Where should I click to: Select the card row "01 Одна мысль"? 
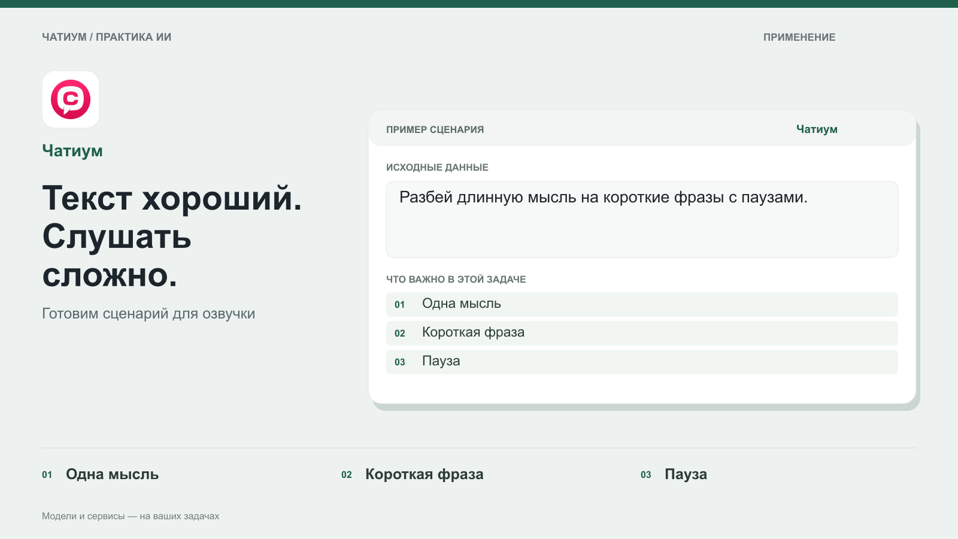coord(642,304)
